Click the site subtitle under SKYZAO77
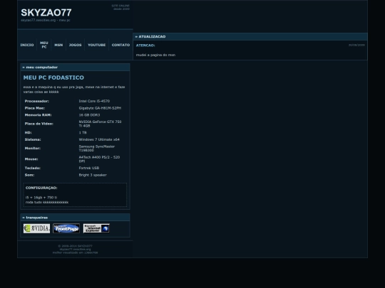 (x=46, y=20)
